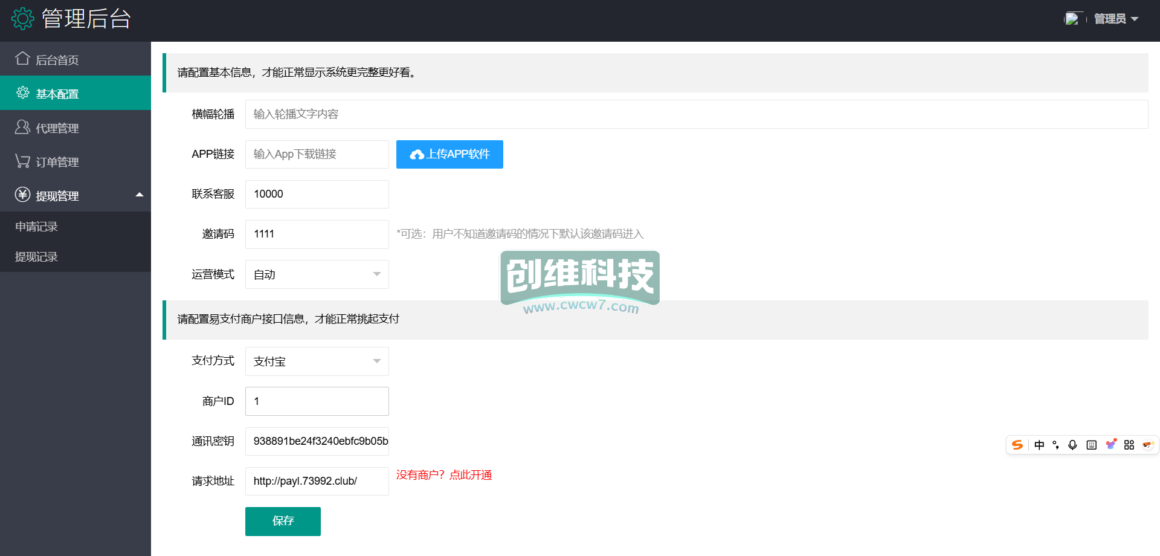Click the Sogou input method S logo
The height and width of the screenshot is (556, 1160).
coord(1017,445)
